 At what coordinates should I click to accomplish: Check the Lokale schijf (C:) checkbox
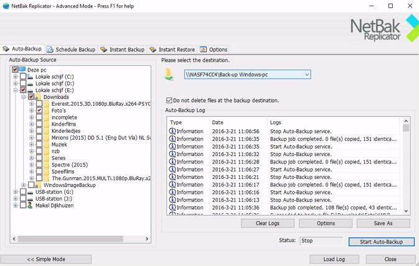(x=23, y=76)
